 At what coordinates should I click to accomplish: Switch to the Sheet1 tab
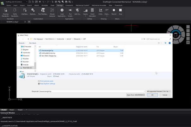pyautogui.click(x=12, y=110)
